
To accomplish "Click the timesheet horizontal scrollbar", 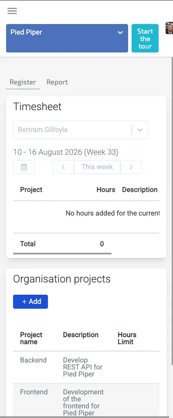I will 62,254.
